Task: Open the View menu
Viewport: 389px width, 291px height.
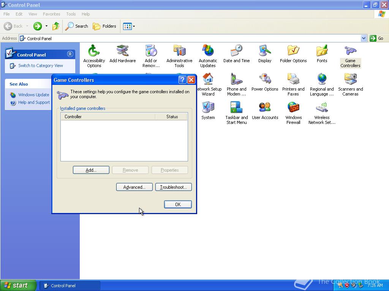Action: (x=33, y=14)
